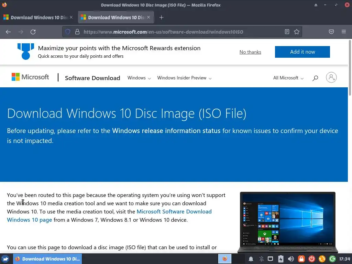Check battery power tray icon

[x=281, y=259]
